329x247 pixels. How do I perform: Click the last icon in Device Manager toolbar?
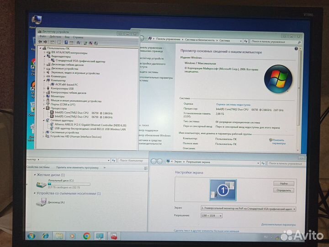pyautogui.click(x=96, y=43)
